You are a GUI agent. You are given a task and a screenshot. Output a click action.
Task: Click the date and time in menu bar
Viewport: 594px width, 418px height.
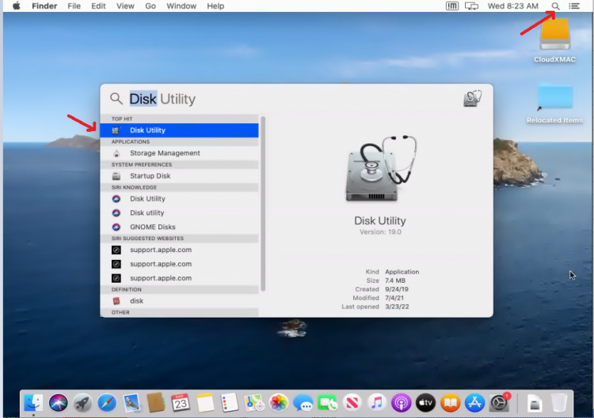click(512, 6)
